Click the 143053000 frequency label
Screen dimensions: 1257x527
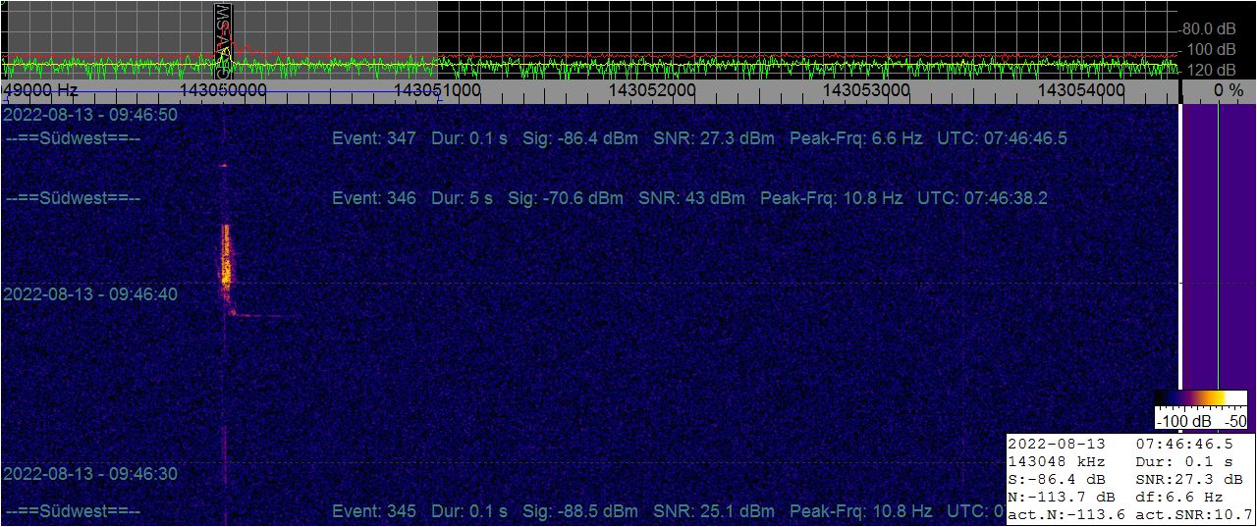[866, 90]
